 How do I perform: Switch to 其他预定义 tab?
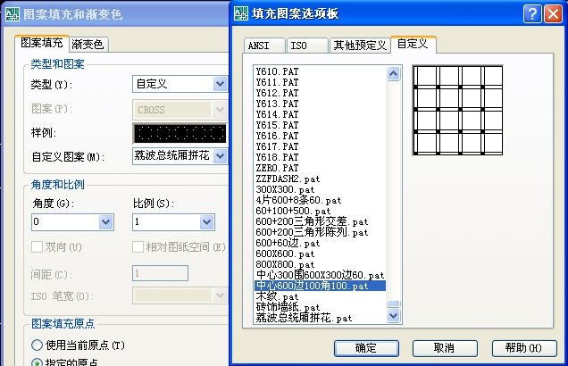[x=360, y=46]
